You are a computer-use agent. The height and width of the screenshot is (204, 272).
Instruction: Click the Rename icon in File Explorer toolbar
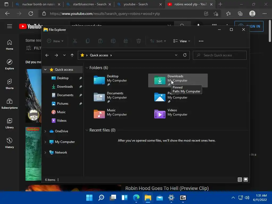tap(113, 41)
